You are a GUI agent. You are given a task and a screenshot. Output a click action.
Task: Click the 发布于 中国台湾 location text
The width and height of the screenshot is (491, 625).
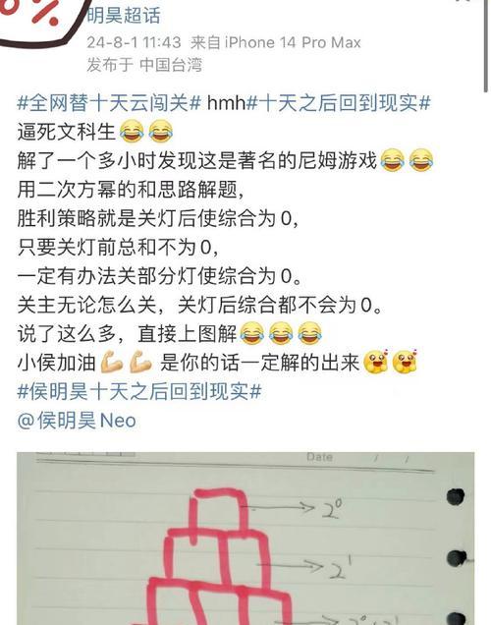pos(144,65)
